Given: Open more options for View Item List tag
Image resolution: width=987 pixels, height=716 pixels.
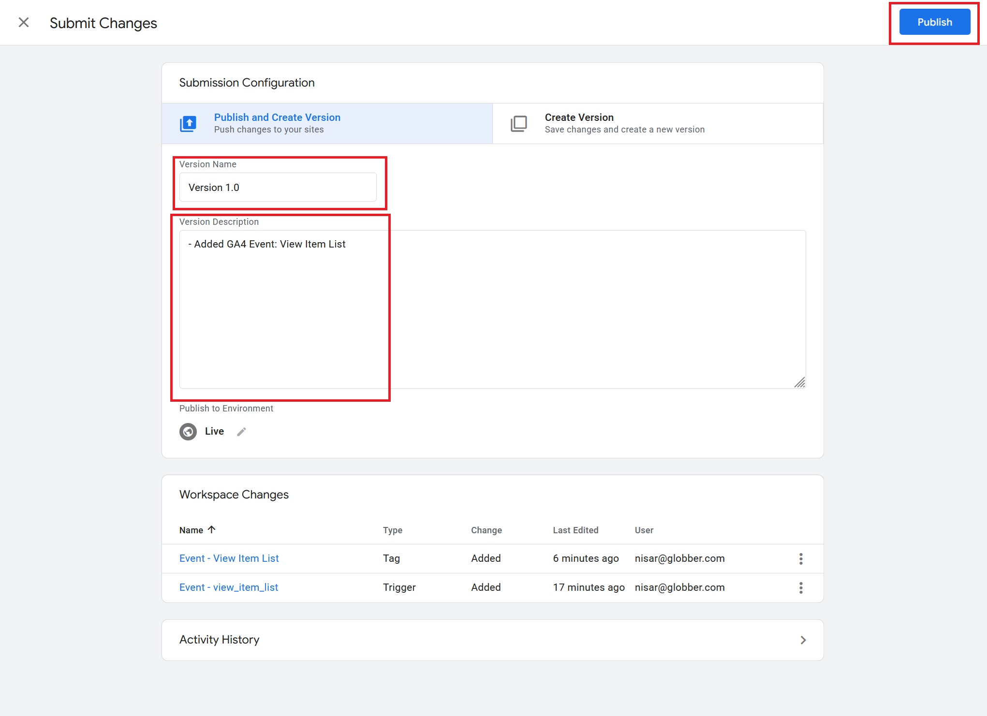Looking at the screenshot, I should pyautogui.click(x=801, y=559).
